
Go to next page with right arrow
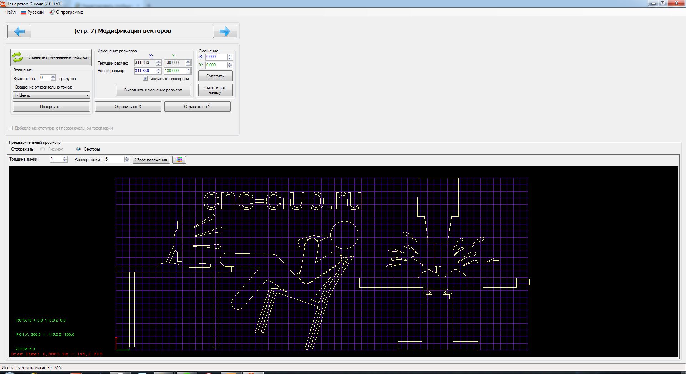click(x=225, y=31)
